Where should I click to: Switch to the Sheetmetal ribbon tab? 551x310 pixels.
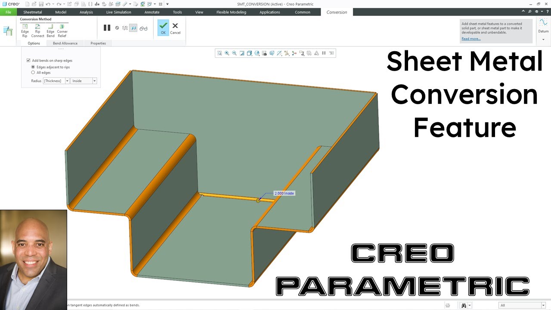click(x=33, y=12)
